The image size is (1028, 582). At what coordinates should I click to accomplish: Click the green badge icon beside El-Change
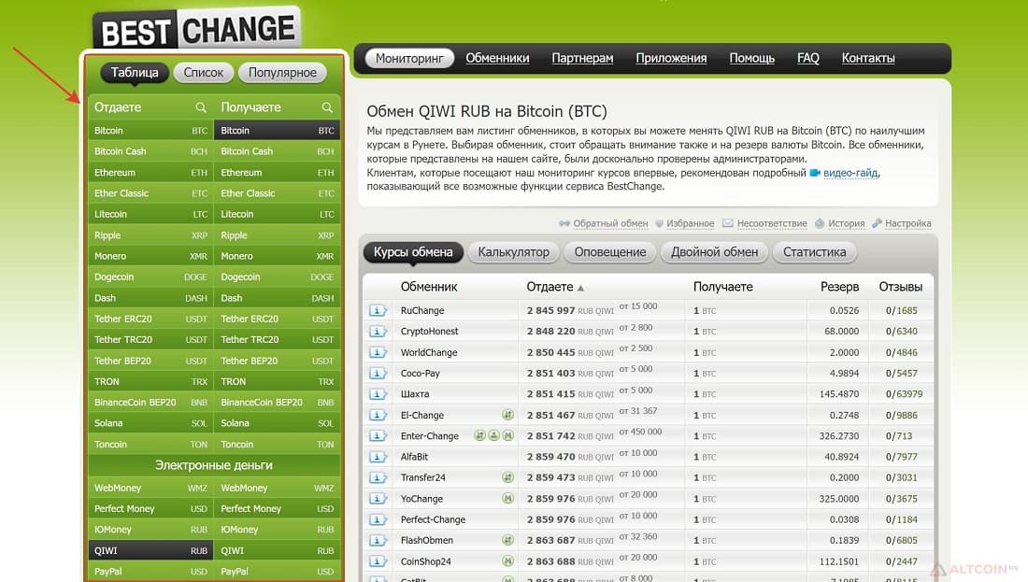(x=507, y=415)
